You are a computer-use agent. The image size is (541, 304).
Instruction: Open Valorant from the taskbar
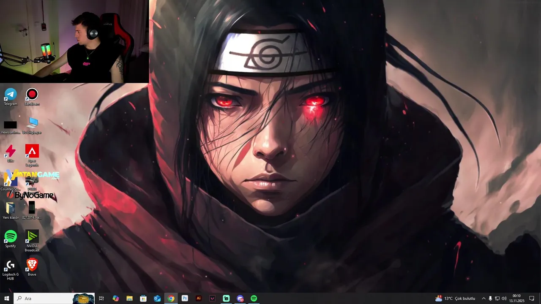click(x=213, y=299)
